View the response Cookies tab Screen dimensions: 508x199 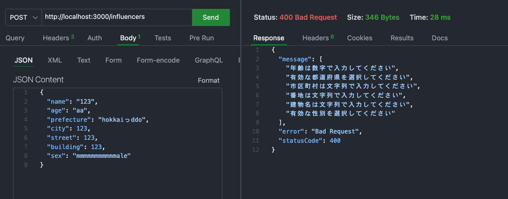(x=360, y=38)
